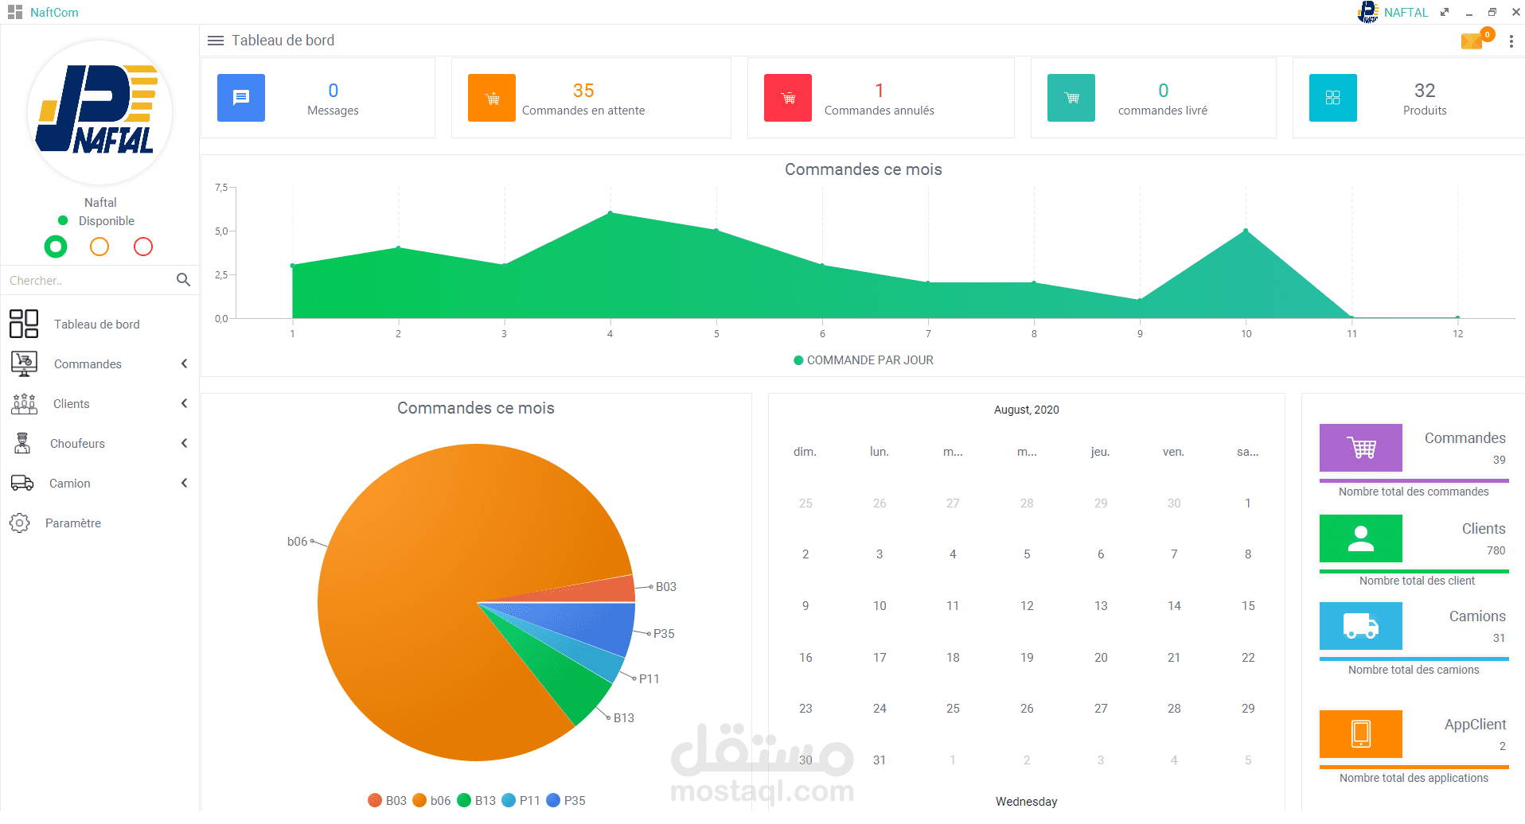Click Nombre total des commandes label
1525x824 pixels.
(1414, 492)
